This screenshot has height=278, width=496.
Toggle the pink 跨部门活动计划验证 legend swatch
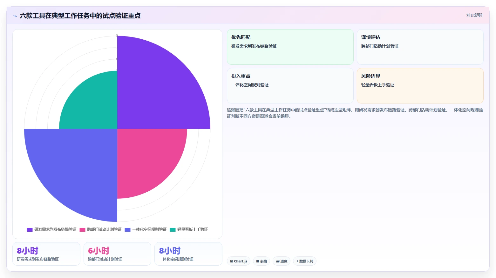[x=82, y=229]
